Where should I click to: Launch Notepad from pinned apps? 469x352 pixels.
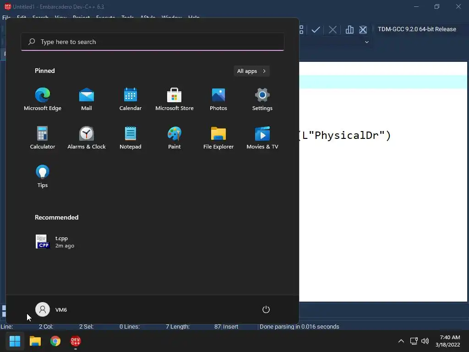[131, 137]
